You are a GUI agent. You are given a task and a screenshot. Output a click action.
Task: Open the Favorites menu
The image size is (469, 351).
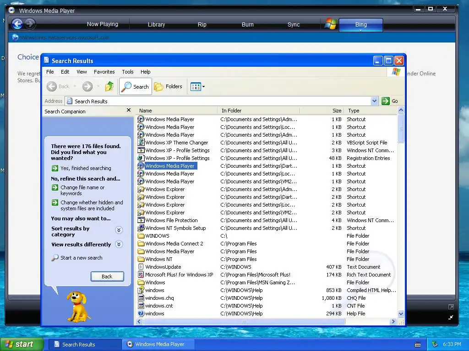pos(104,72)
